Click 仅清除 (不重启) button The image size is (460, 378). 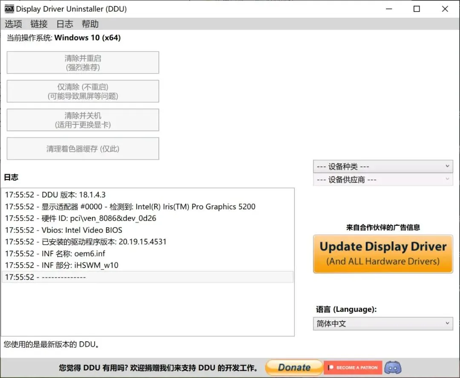tap(83, 91)
